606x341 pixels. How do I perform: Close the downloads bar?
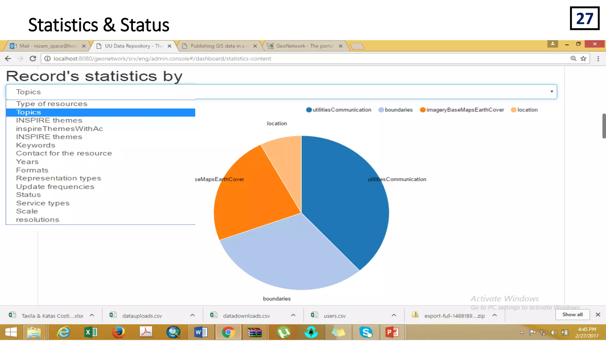[x=598, y=315]
